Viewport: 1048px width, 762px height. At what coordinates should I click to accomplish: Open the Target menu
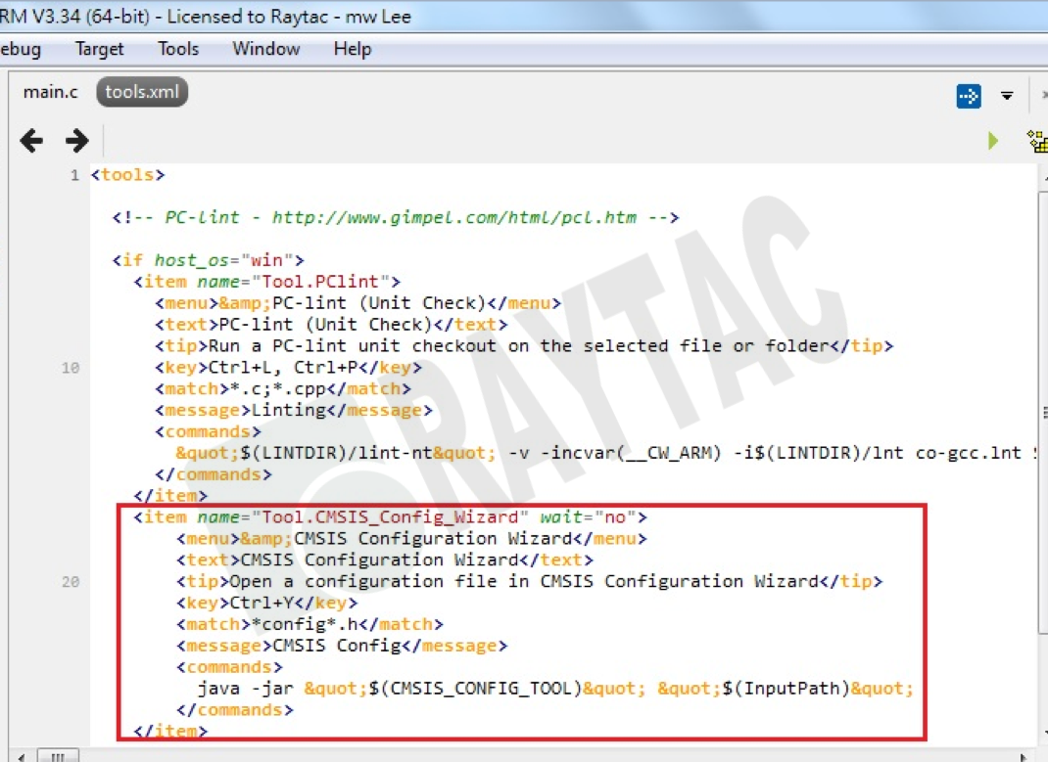click(99, 49)
